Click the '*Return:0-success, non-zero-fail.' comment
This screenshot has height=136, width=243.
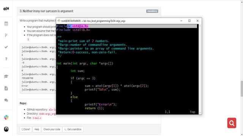(x=87, y=52)
